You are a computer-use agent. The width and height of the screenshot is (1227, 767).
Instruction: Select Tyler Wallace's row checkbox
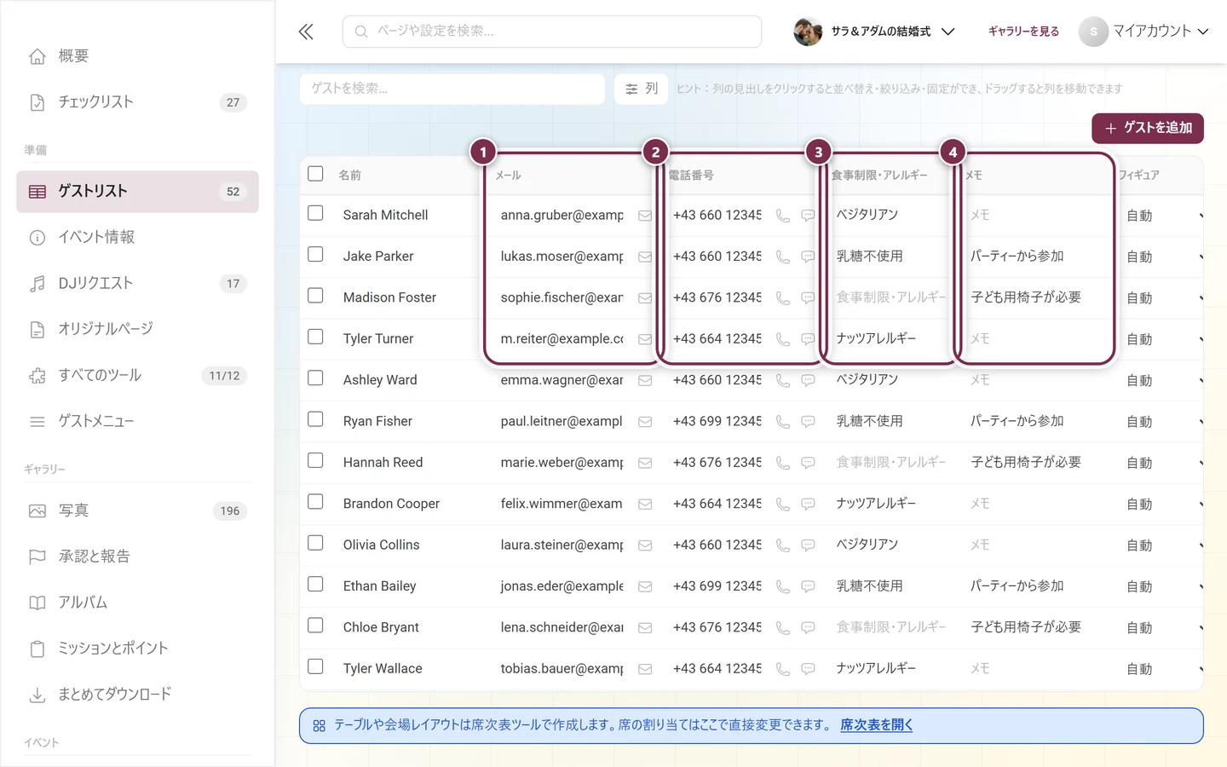tap(315, 666)
